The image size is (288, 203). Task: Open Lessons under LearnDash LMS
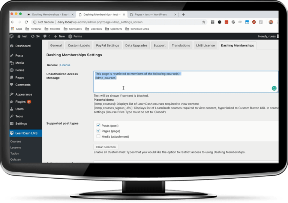(16, 148)
